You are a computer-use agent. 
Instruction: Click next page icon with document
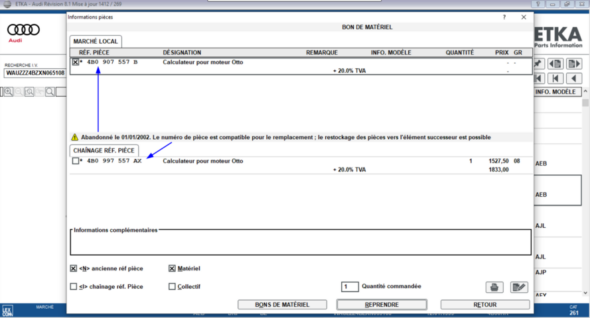point(574,64)
